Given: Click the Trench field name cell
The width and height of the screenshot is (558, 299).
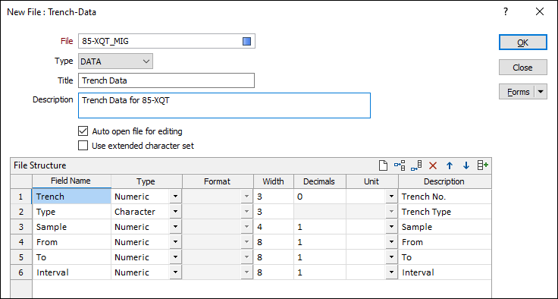Looking at the screenshot, I should 71,197.
